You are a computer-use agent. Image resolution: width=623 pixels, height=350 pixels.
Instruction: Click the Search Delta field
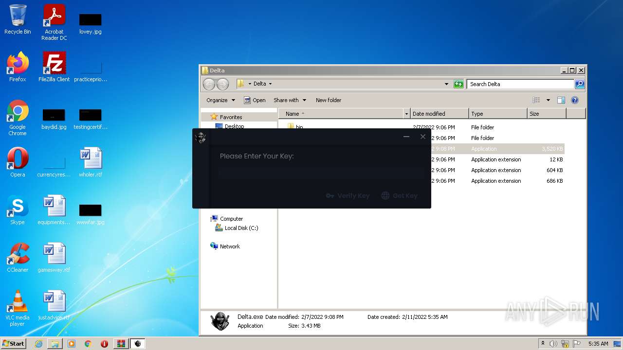(520, 84)
